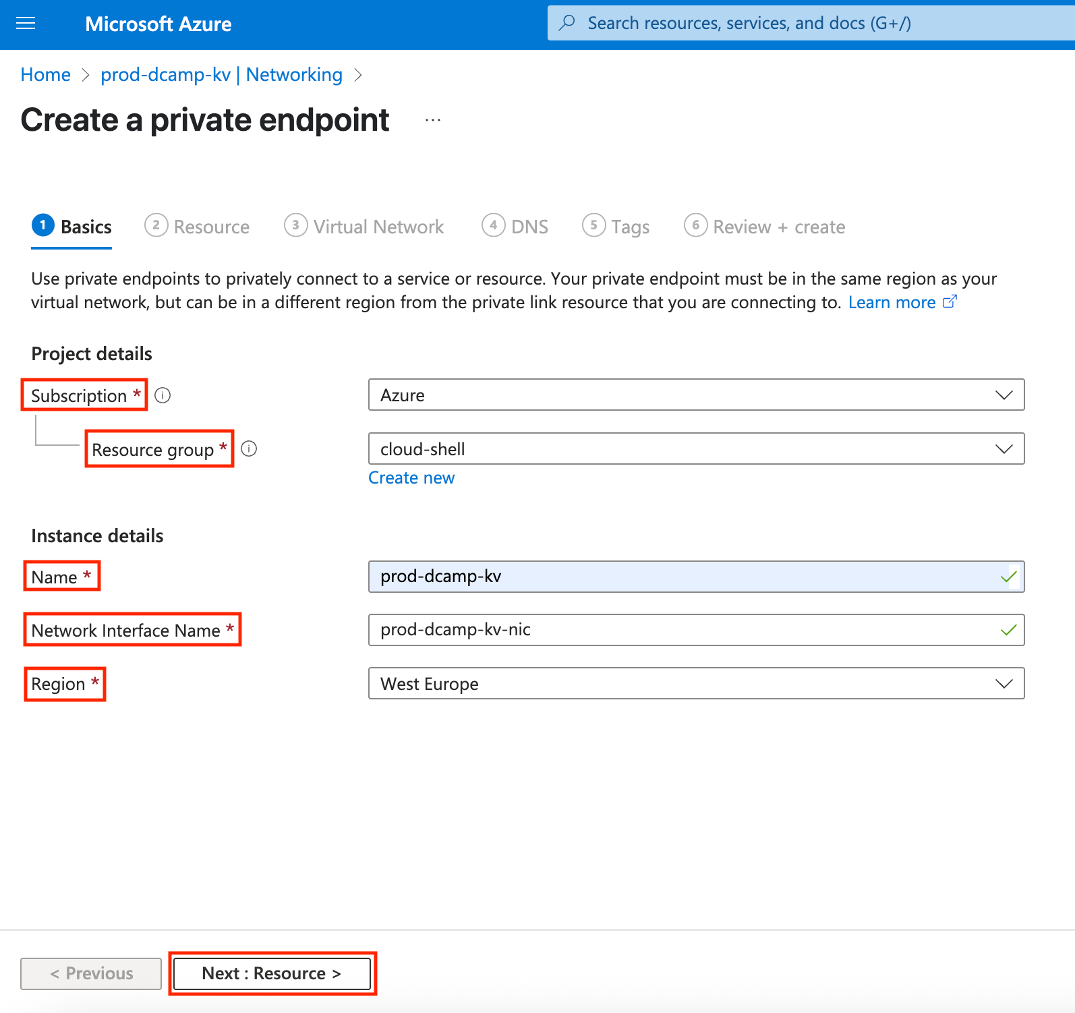Screen dimensions: 1075x1013
Task: Click the Create a private endpoint title
Action: pos(205,121)
